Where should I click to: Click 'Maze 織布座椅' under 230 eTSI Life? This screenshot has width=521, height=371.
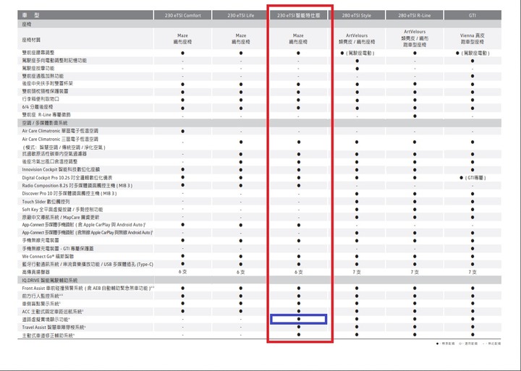[x=240, y=38]
